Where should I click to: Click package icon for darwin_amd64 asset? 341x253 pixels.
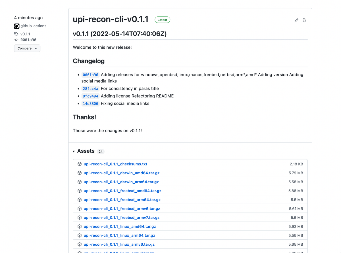click(x=80, y=173)
